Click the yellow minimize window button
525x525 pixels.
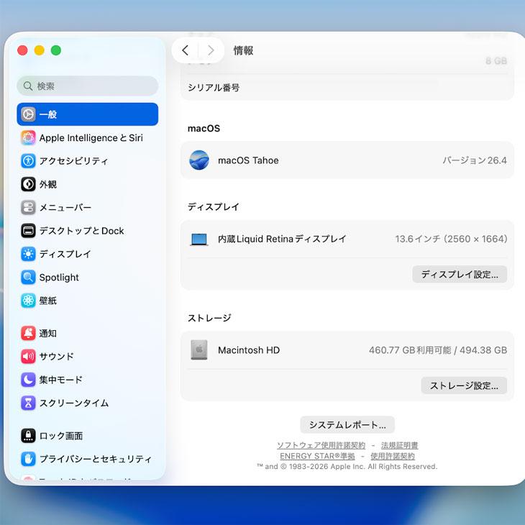[x=39, y=50]
